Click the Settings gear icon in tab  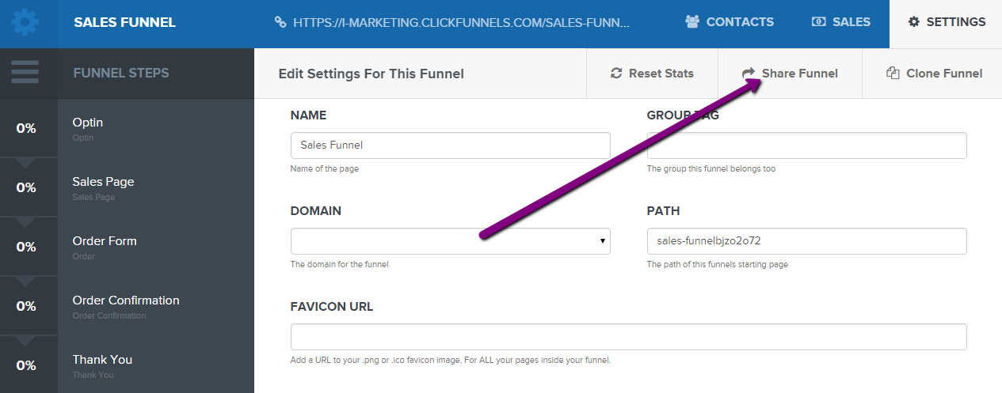coord(913,22)
